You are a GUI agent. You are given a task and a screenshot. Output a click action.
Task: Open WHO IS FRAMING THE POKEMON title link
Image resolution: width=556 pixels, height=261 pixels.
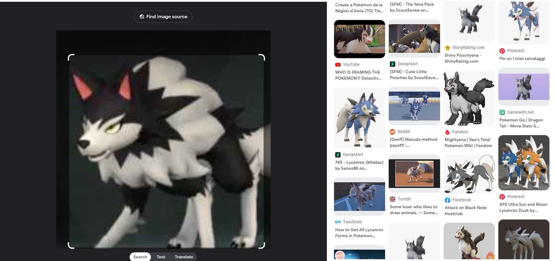click(x=358, y=75)
